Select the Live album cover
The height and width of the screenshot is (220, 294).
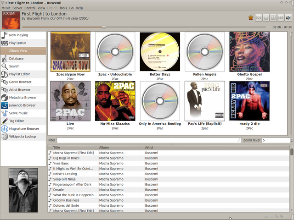pyautogui.click(x=70, y=101)
